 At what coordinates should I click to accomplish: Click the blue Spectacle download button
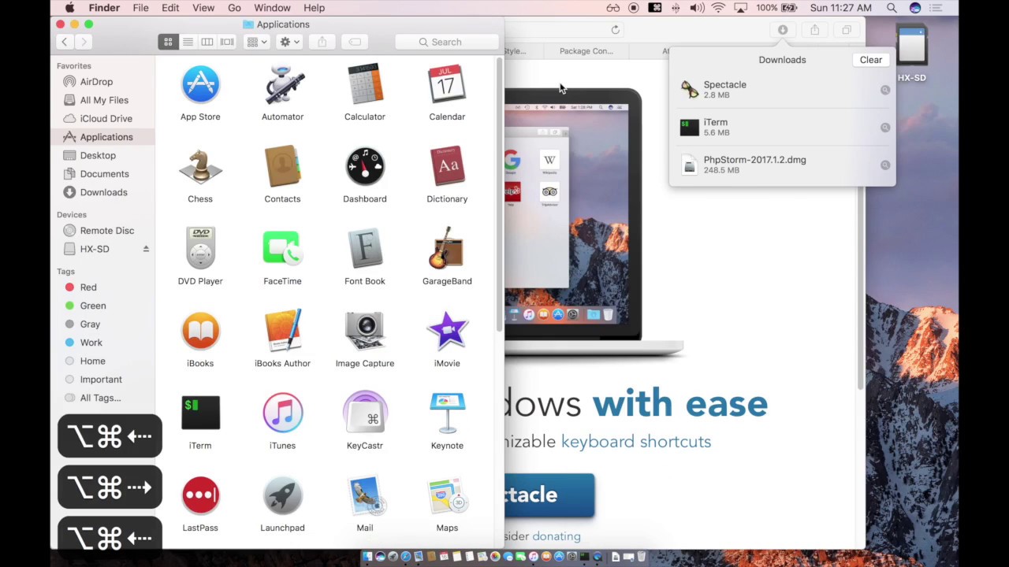(549, 495)
